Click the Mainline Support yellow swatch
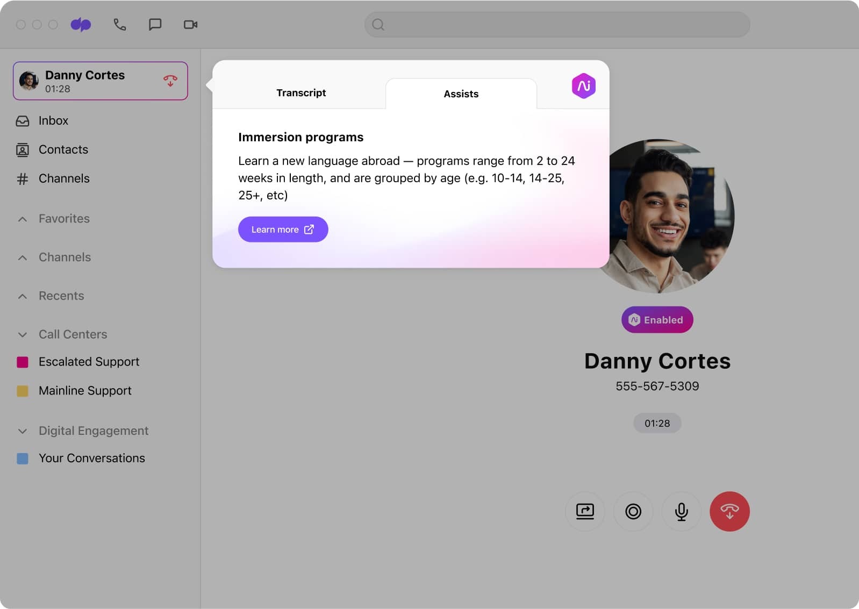 click(x=23, y=391)
